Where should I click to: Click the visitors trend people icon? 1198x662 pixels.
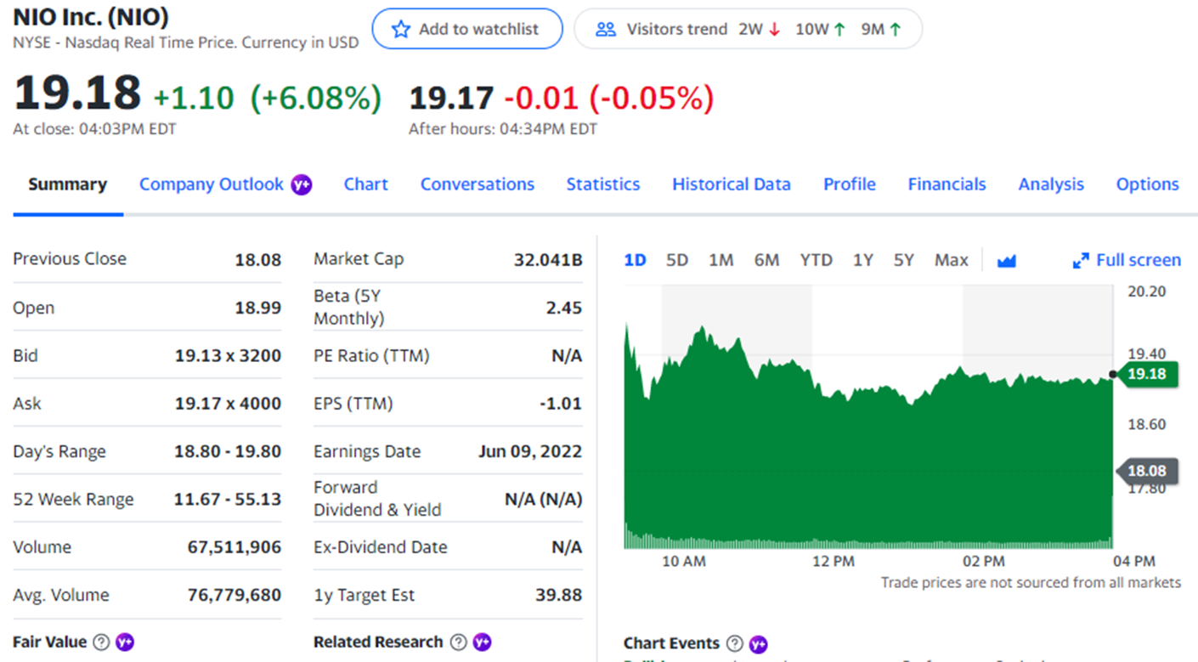tap(606, 29)
